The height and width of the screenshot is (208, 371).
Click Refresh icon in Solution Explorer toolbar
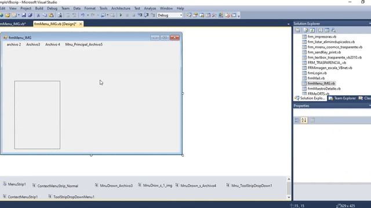point(312,30)
